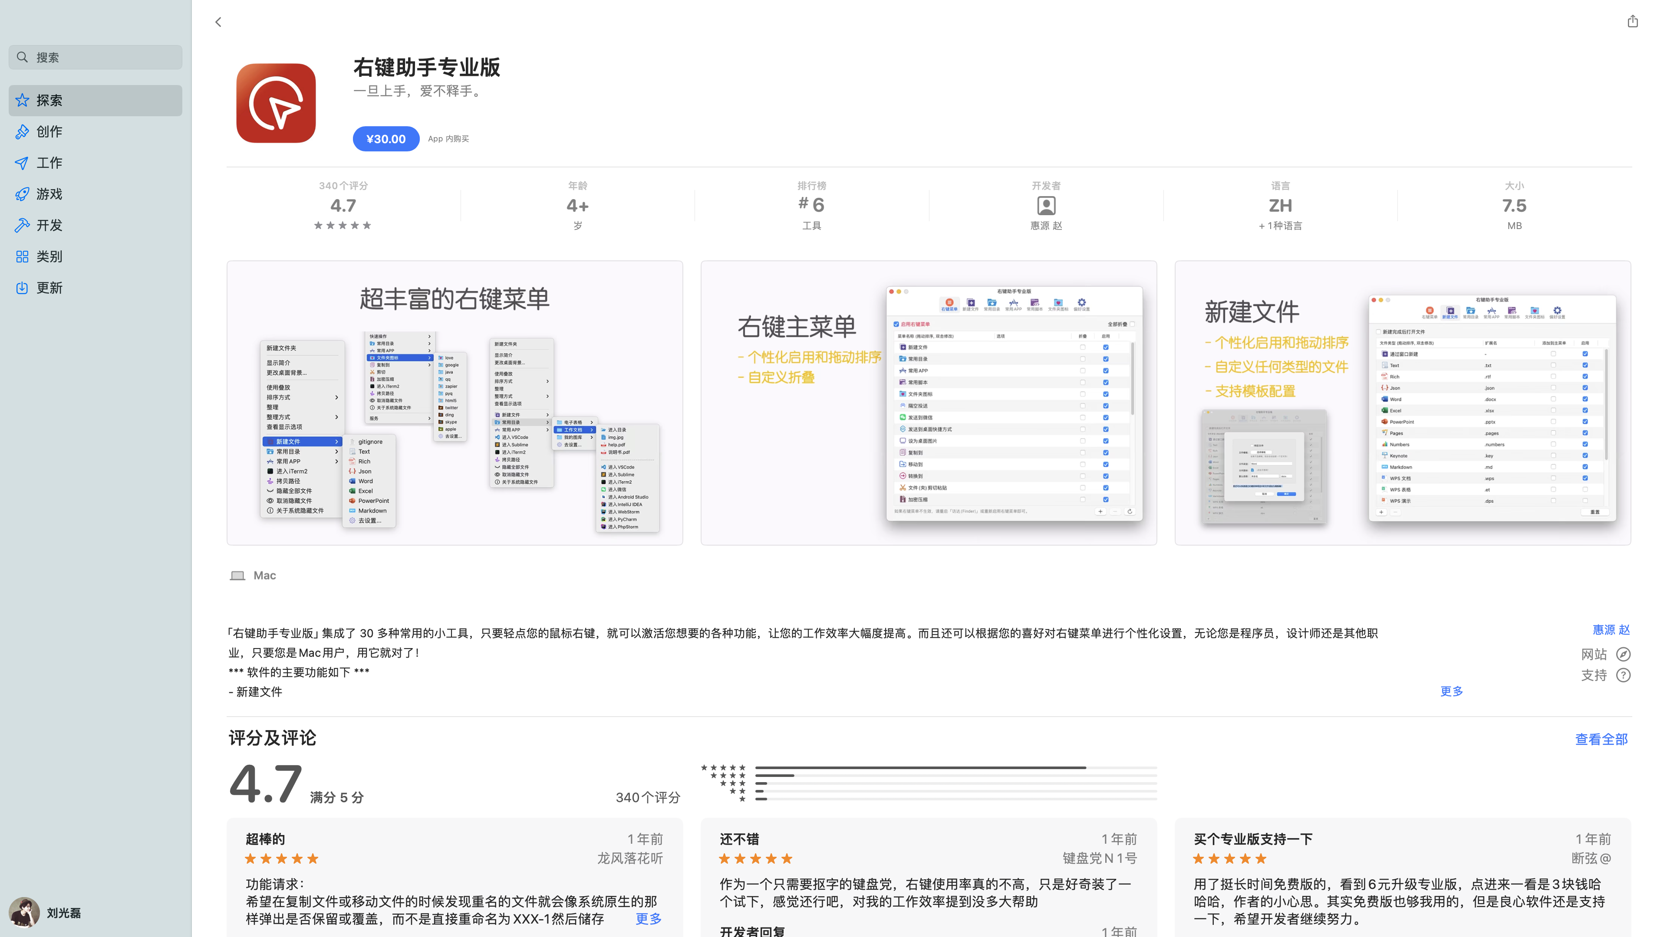Click the developer person icon

[1046, 206]
